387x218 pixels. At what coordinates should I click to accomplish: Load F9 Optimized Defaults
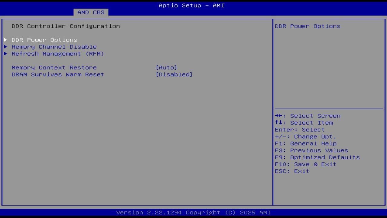[317, 157]
